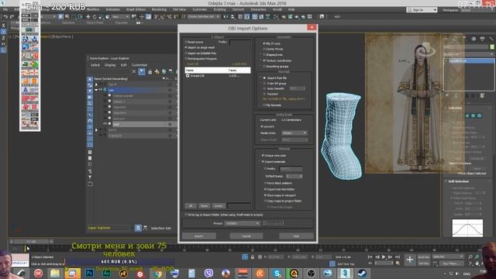The height and width of the screenshot is (279, 496).
Task: Collapse expanded layer in Scene Explorer
Action: tap(96, 90)
